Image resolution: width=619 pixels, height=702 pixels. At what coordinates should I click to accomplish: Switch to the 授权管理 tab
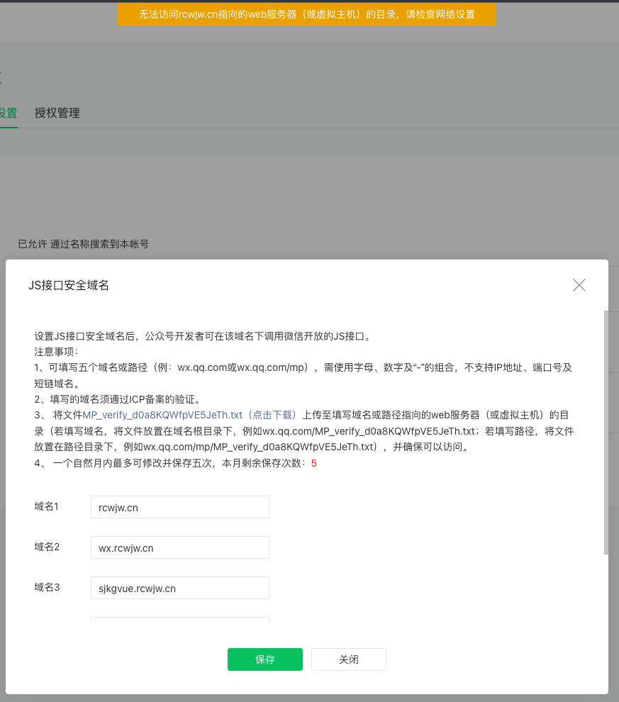pos(57,113)
